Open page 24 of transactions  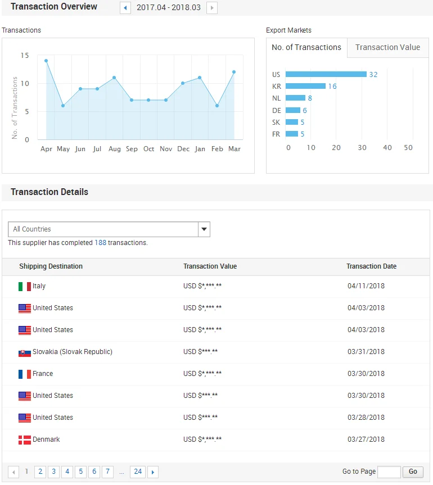click(x=138, y=472)
